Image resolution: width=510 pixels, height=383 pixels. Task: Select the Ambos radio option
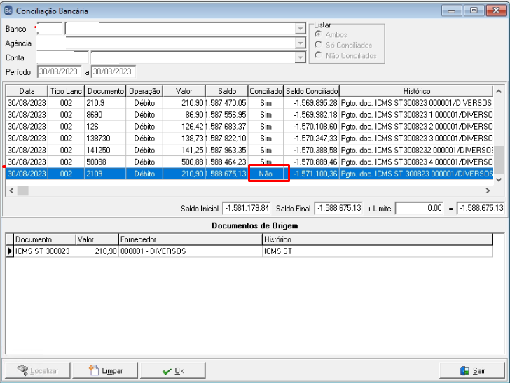pyautogui.click(x=331, y=34)
